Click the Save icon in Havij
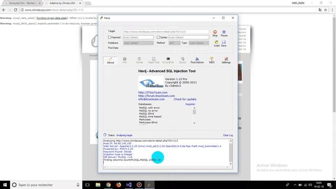This screenshot has height=189, width=336. pos(224,44)
